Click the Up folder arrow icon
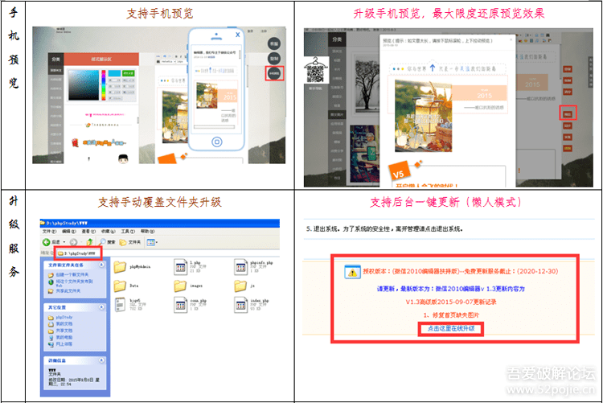 click(x=89, y=242)
